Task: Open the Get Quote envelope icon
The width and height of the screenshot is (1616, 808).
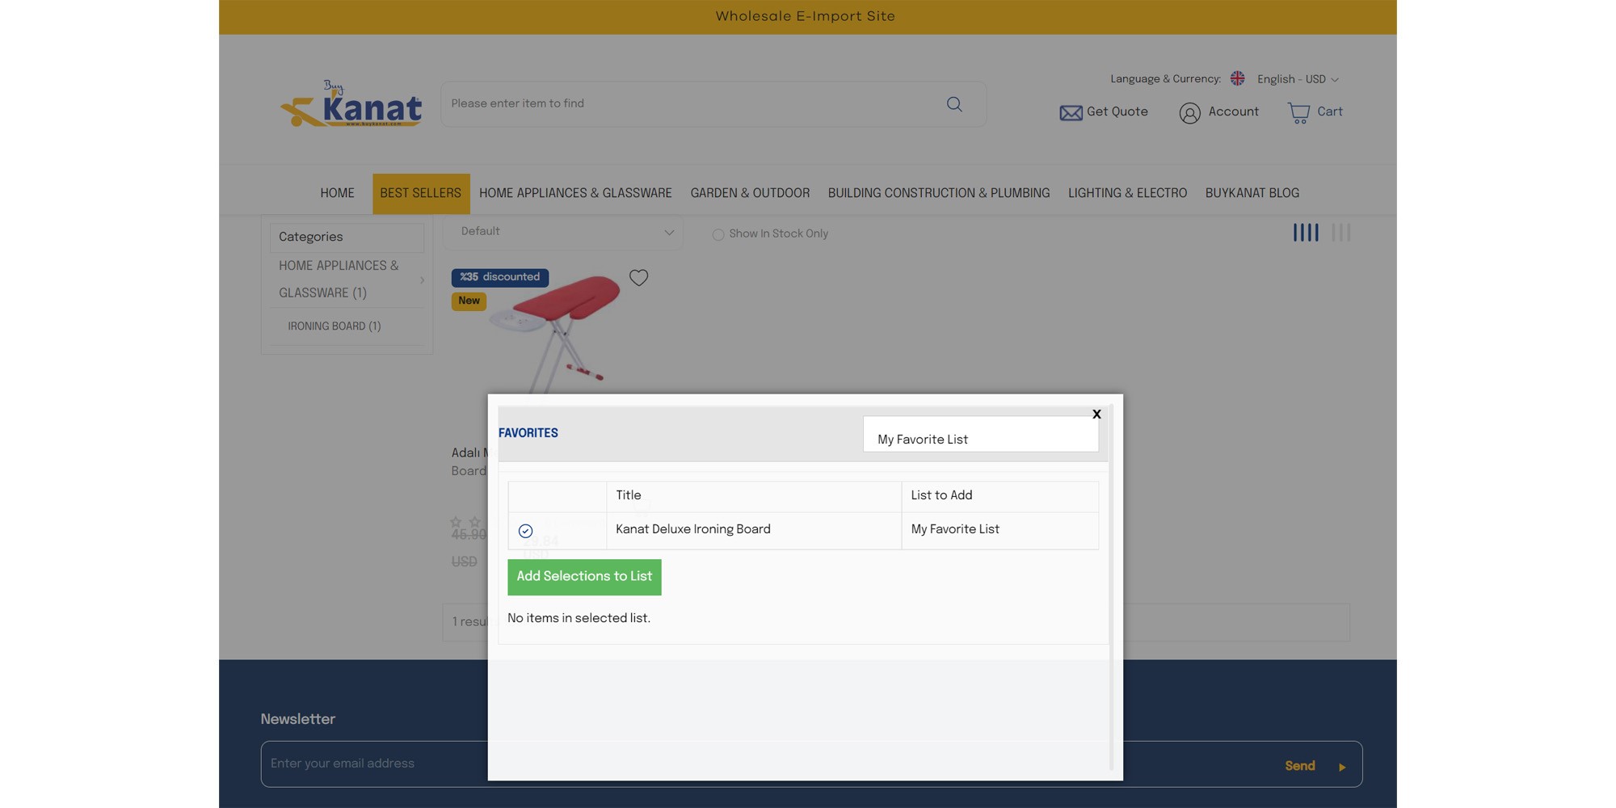Action: tap(1071, 113)
